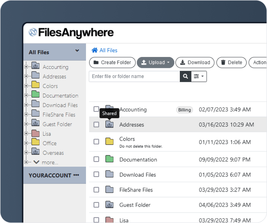Click the green Documentation folder icon in list

[109, 159]
